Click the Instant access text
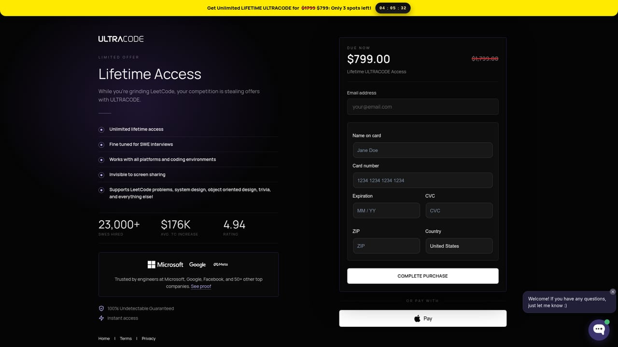The width and height of the screenshot is (618, 347). pos(123,318)
